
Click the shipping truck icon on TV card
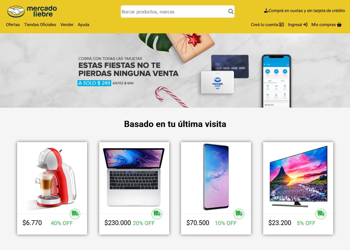click(x=321, y=214)
